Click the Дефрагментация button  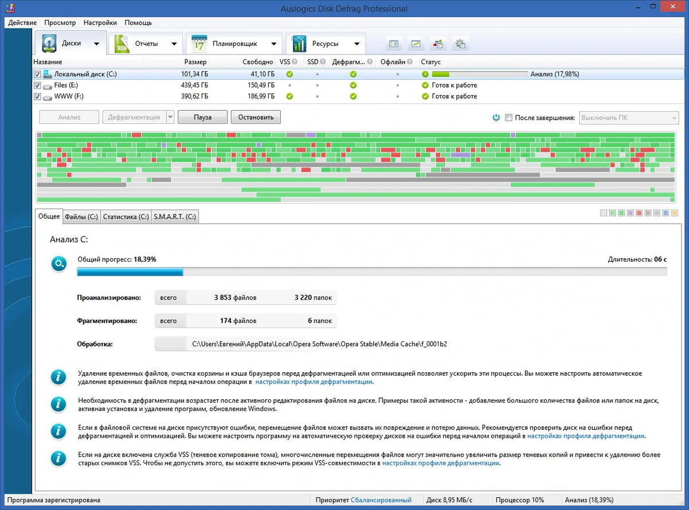click(x=134, y=117)
